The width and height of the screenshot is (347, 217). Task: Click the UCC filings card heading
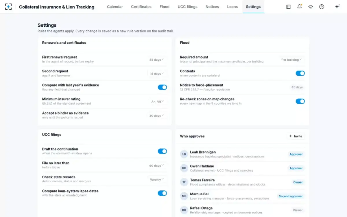coord(52,135)
